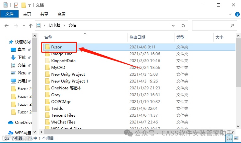
Task: Click 文档 in the address bar path
Action: (72, 25)
